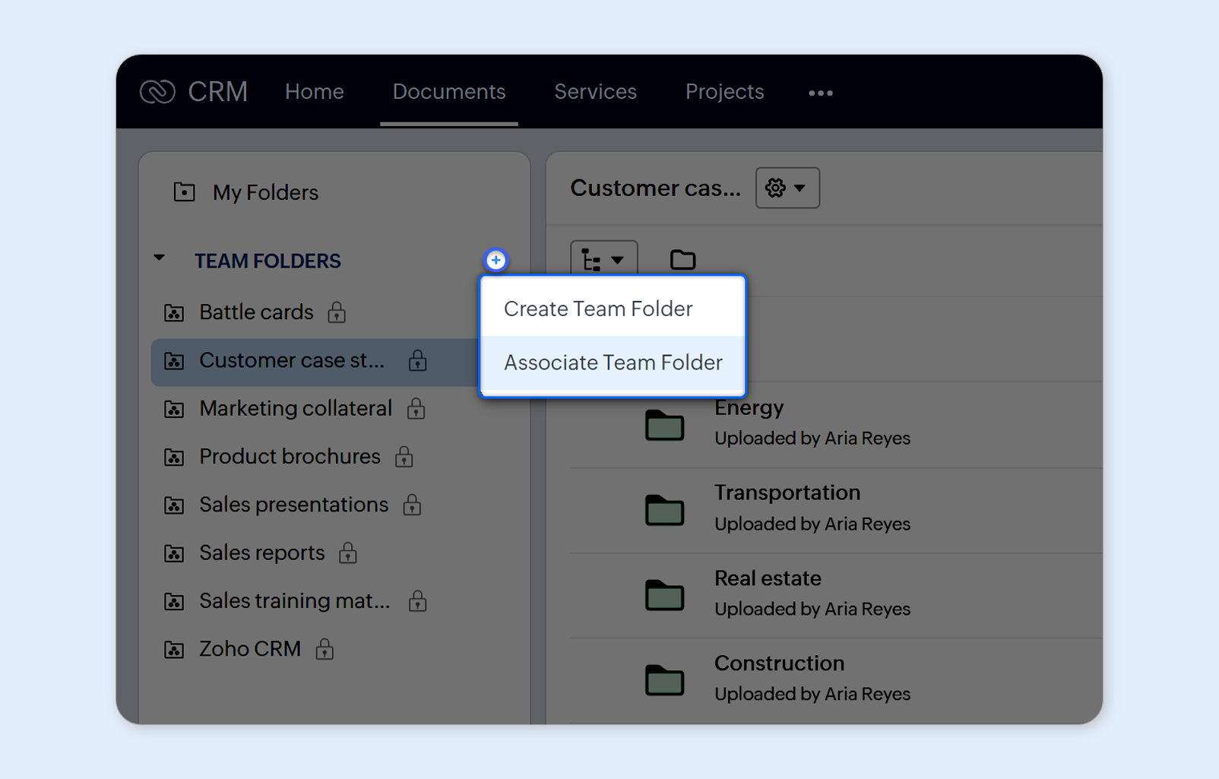Open Marketing collateral team folder

pos(295,409)
